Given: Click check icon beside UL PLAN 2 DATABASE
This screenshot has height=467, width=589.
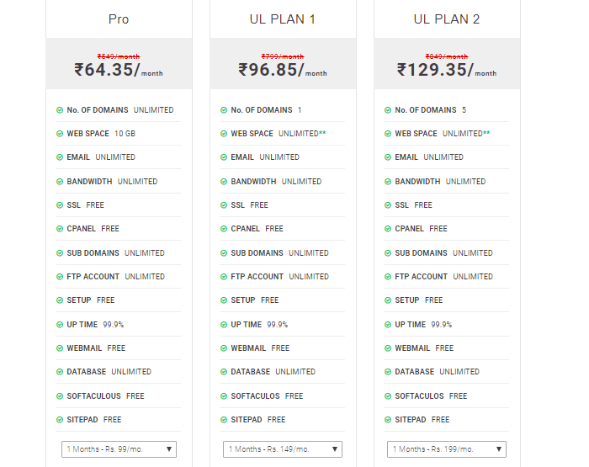Looking at the screenshot, I should pos(388,372).
